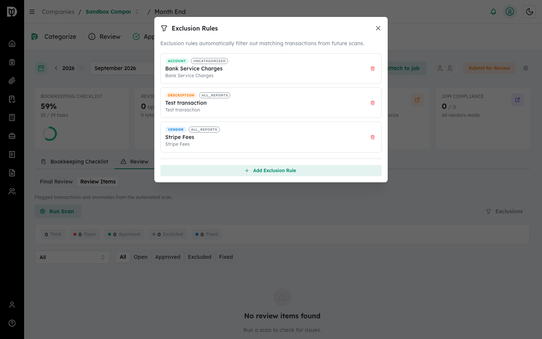The width and height of the screenshot is (542, 339).
Task: Open the document lines sidebar icon
Action: coord(12,154)
